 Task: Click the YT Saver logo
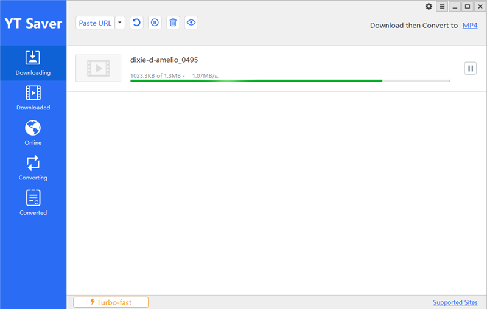click(33, 24)
